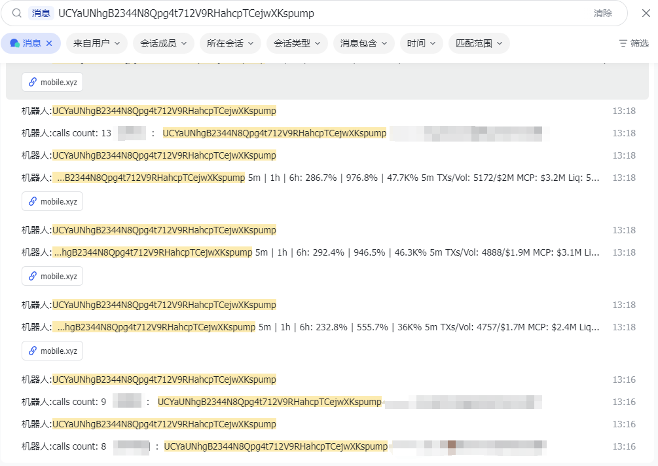Image resolution: width=658 pixels, height=466 pixels.
Task: Select the 消息 filter chip
Action: coord(31,43)
